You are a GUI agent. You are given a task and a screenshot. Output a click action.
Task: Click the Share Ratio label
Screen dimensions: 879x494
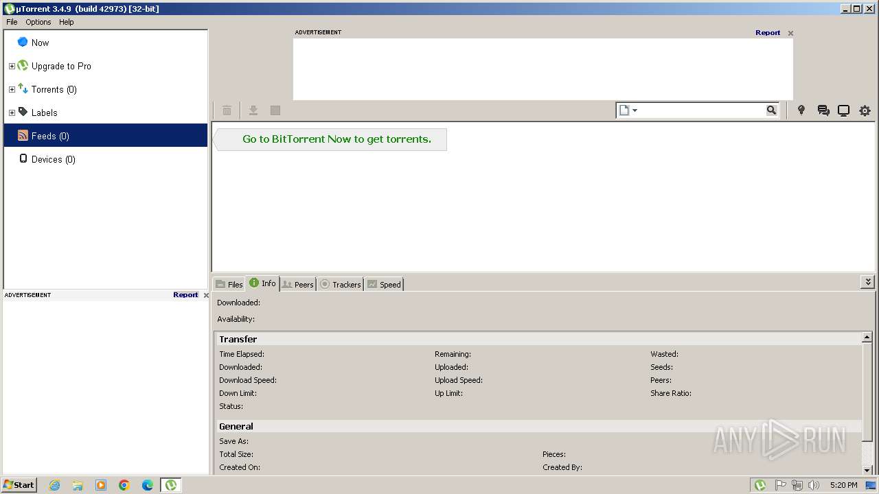coord(671,393)
